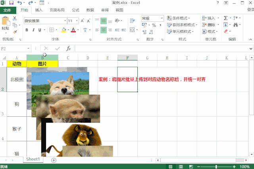This screenshot has width=254, height=169.
Task: Open the 页面布局 ribbon tab
Action: coord(57,10)
